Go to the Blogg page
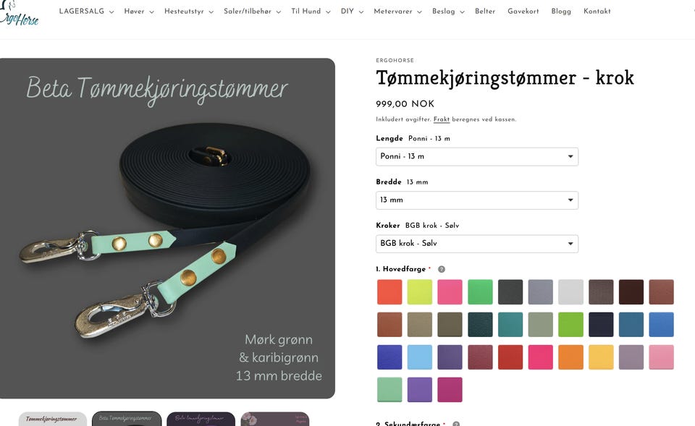Screen dimensions: 695x426 [561, 11]
